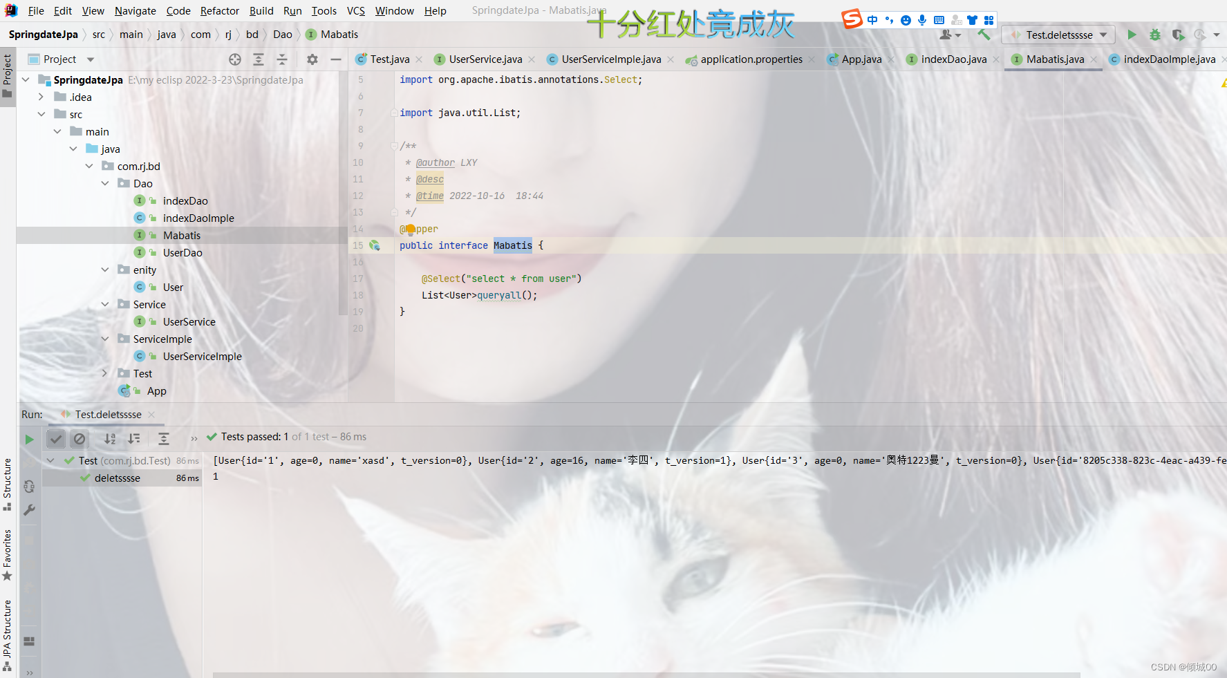Select UserDao in the project tree

pyautogui.click(x=182, y=252)
